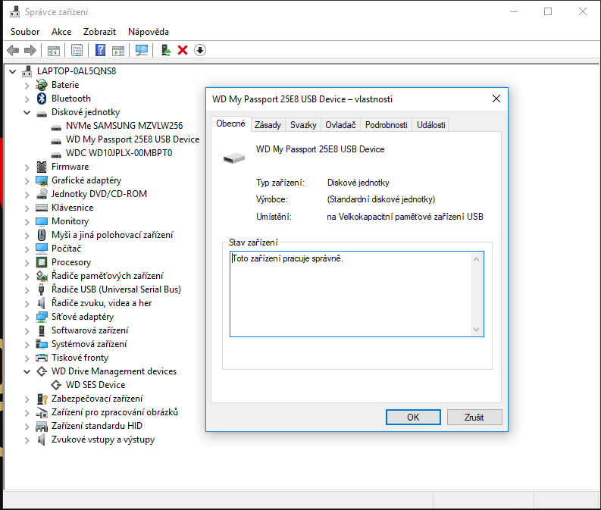Click the red X uninstall device icon
Screen dimensions: 601x510
(183, 50)
